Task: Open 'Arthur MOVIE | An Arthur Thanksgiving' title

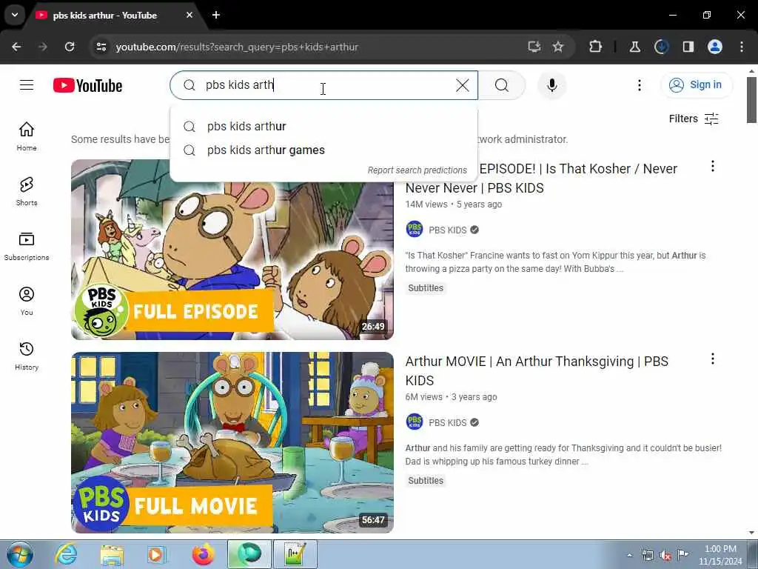Action: point(537,370)
